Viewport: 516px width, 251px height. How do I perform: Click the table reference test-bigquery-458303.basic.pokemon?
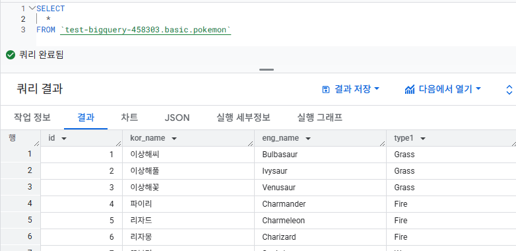coord(146,30)
